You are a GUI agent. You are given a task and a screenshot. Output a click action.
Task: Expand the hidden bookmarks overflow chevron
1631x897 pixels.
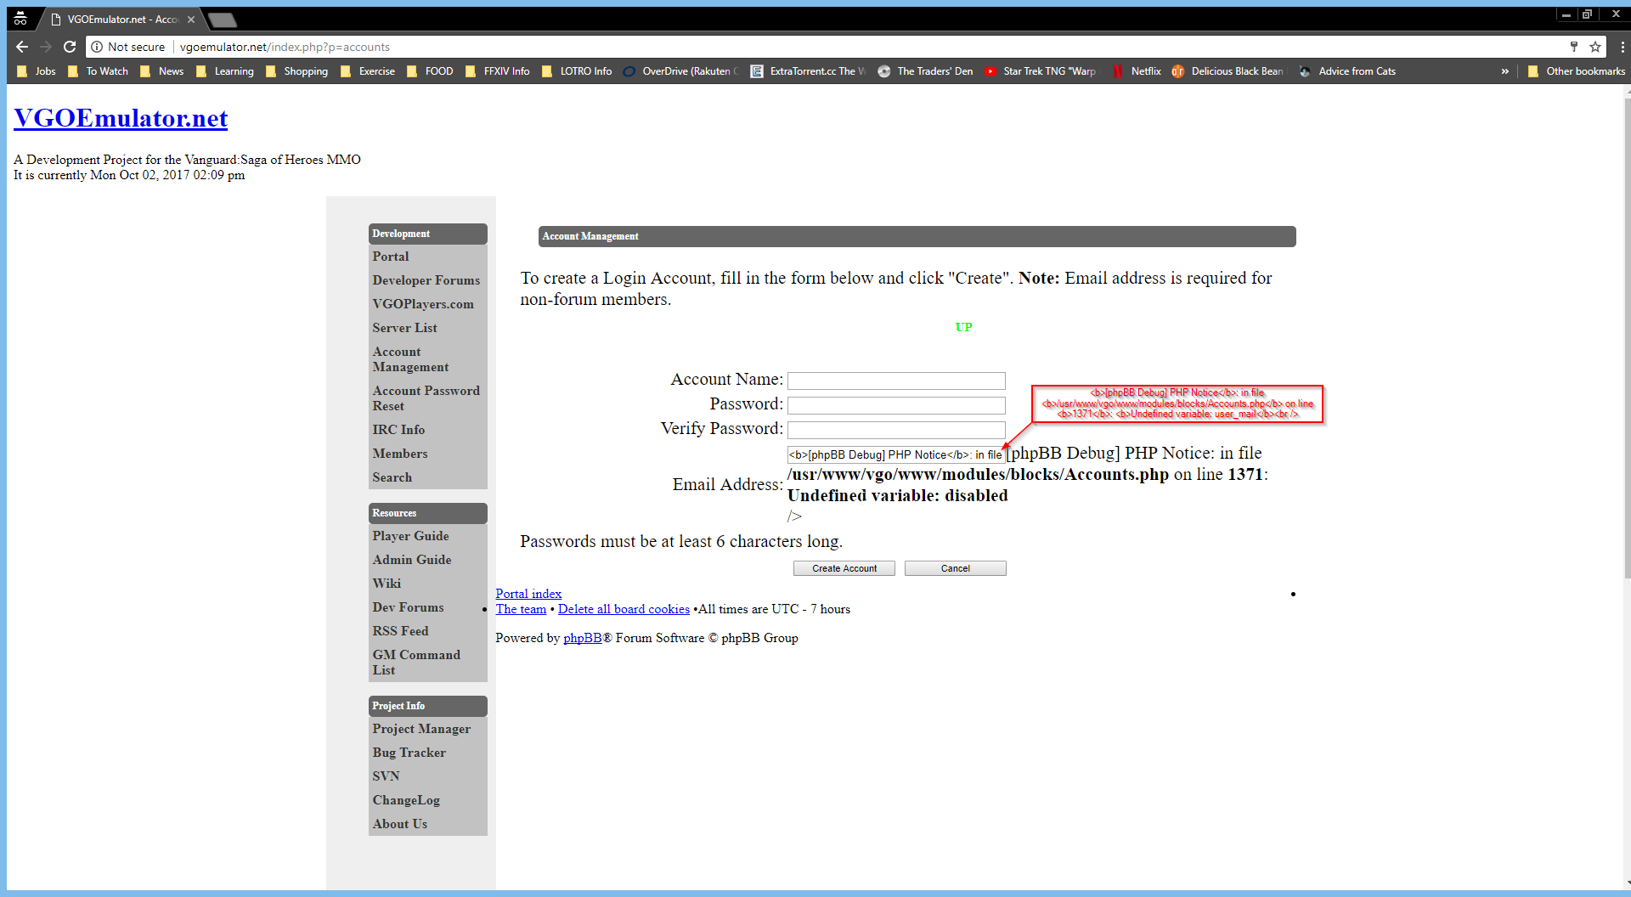pyautogui.click(x=1504, y=71)
